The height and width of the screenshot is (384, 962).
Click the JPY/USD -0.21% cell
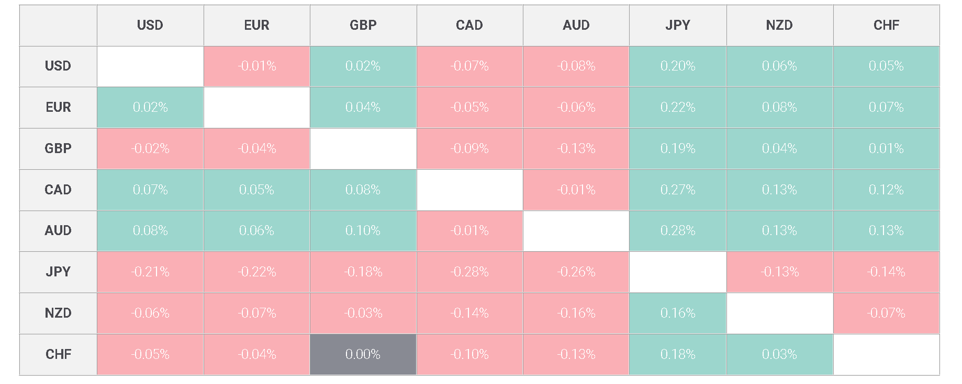(x=150, y=272)
